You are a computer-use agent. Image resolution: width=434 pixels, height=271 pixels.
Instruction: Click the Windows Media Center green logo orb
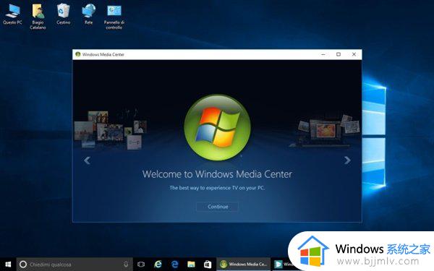[217, 127]
